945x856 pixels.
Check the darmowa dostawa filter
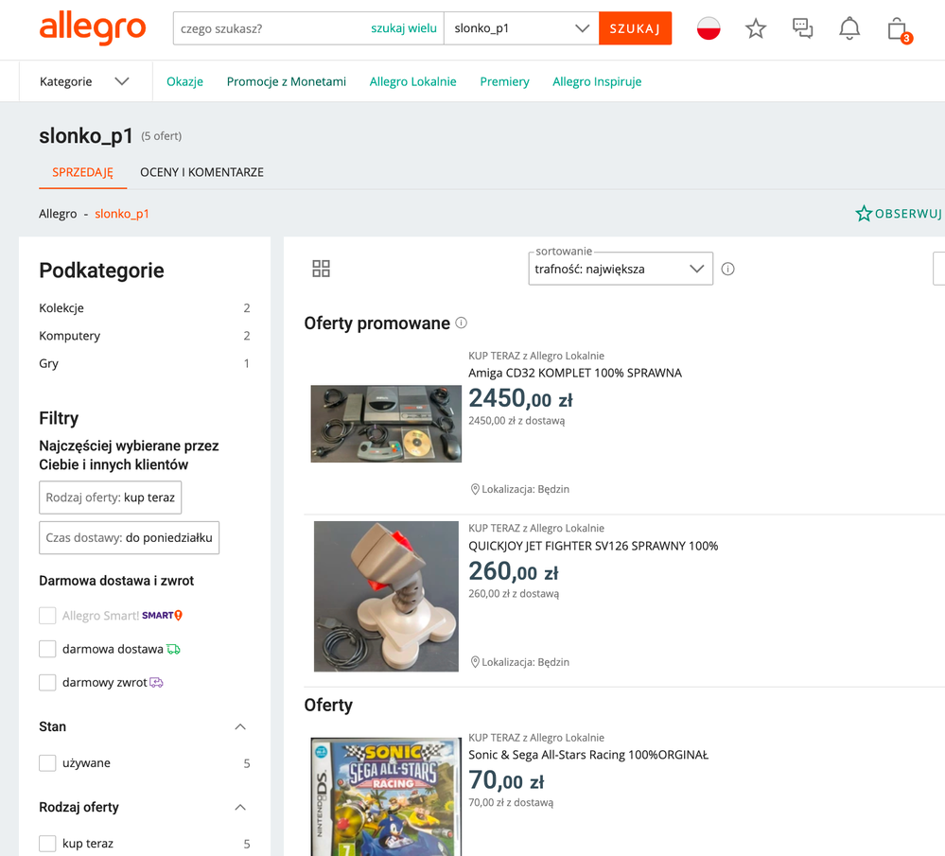point(47,649)
